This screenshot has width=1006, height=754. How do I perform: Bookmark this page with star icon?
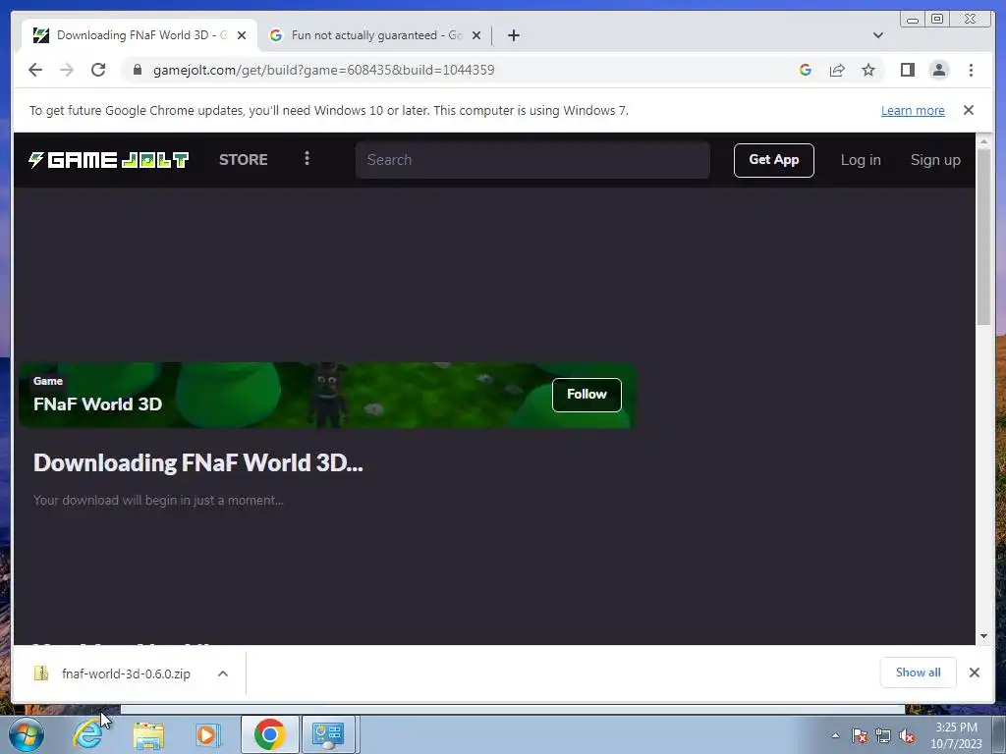(x=868, y=70)
